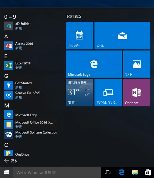Click the Windows Start button
The image size is (154, 178).
[7, 172]
